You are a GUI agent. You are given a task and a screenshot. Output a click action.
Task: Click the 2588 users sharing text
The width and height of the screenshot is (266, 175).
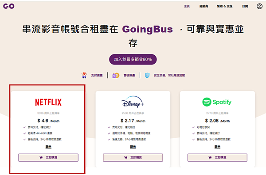point(133,113)
